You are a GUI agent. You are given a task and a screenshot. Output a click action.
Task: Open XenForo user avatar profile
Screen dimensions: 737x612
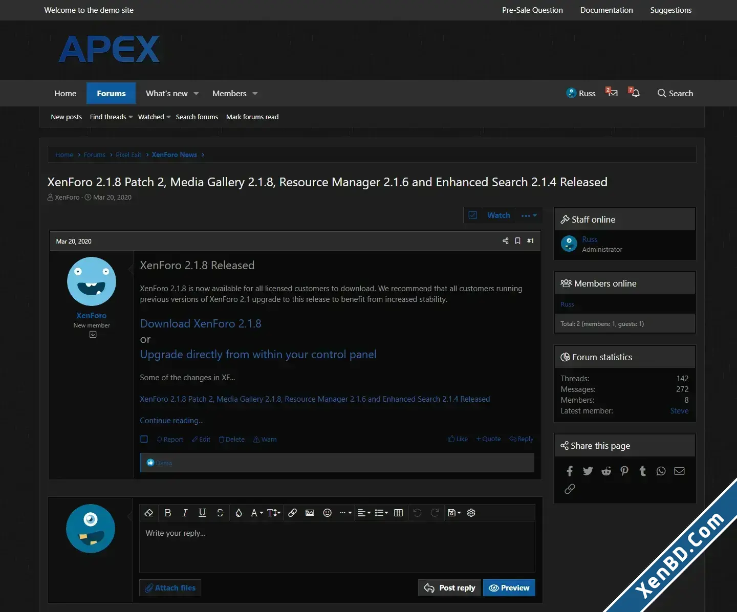tap(92, 281)
